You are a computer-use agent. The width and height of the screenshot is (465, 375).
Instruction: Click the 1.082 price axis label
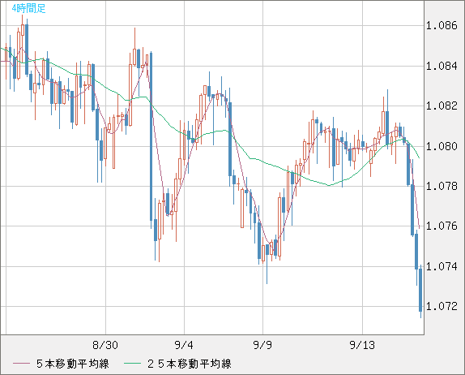tap(442, 106)
